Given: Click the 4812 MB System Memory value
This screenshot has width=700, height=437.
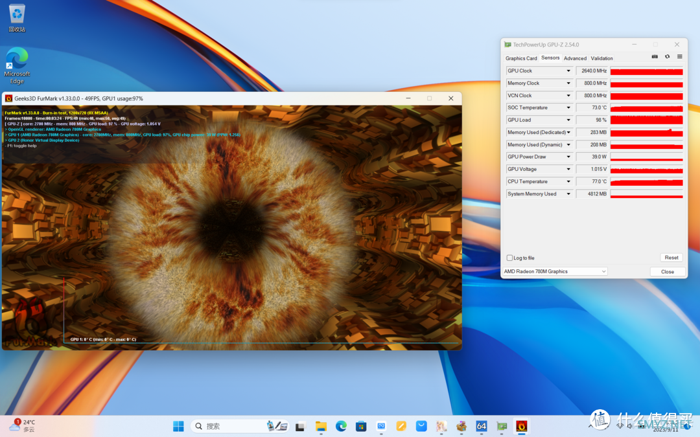Looking at the screenshot, I should pyautogui.click(x=592, y=194).
